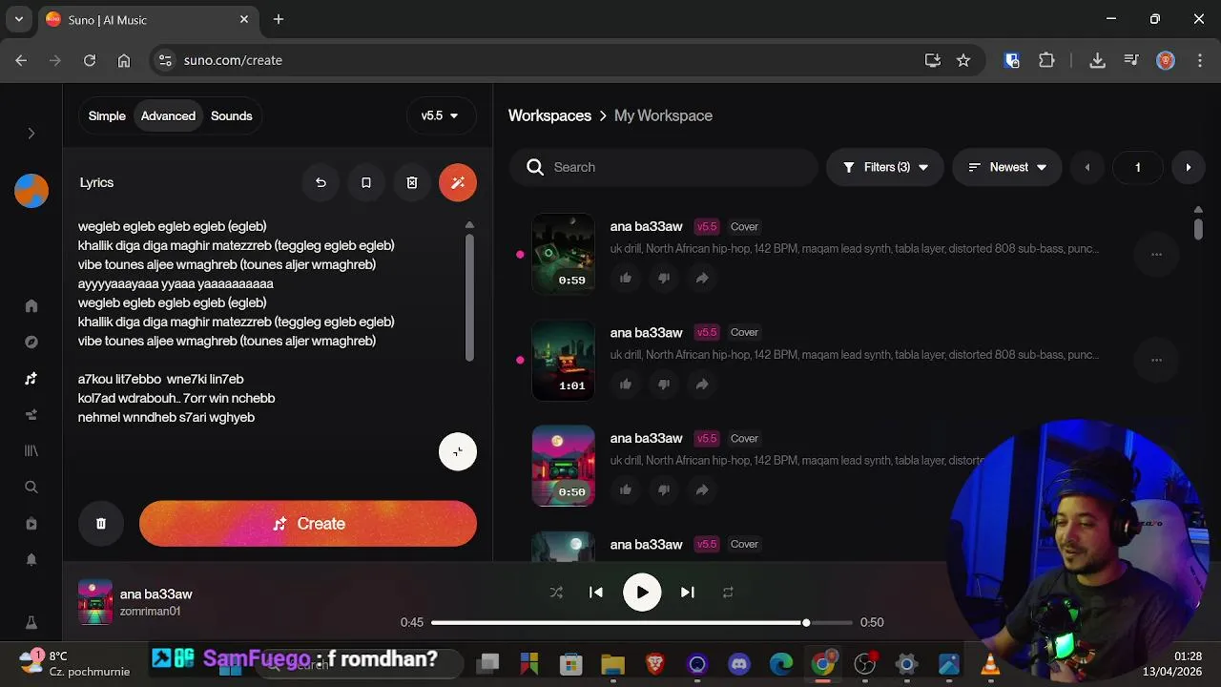The height and width of the screenshot is (687, 1221).
Task: Toggle repeat in the player bar
Action: pyautogui.click(x=728, y=593)
